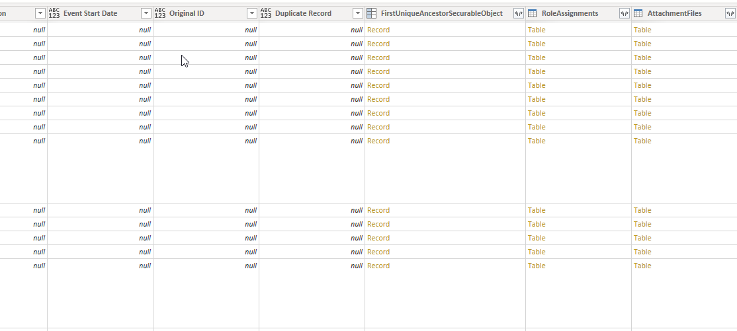Select the Original ID column header
Image resolution: width=737 pixels, height=331 pixels.
coord(206,14)
